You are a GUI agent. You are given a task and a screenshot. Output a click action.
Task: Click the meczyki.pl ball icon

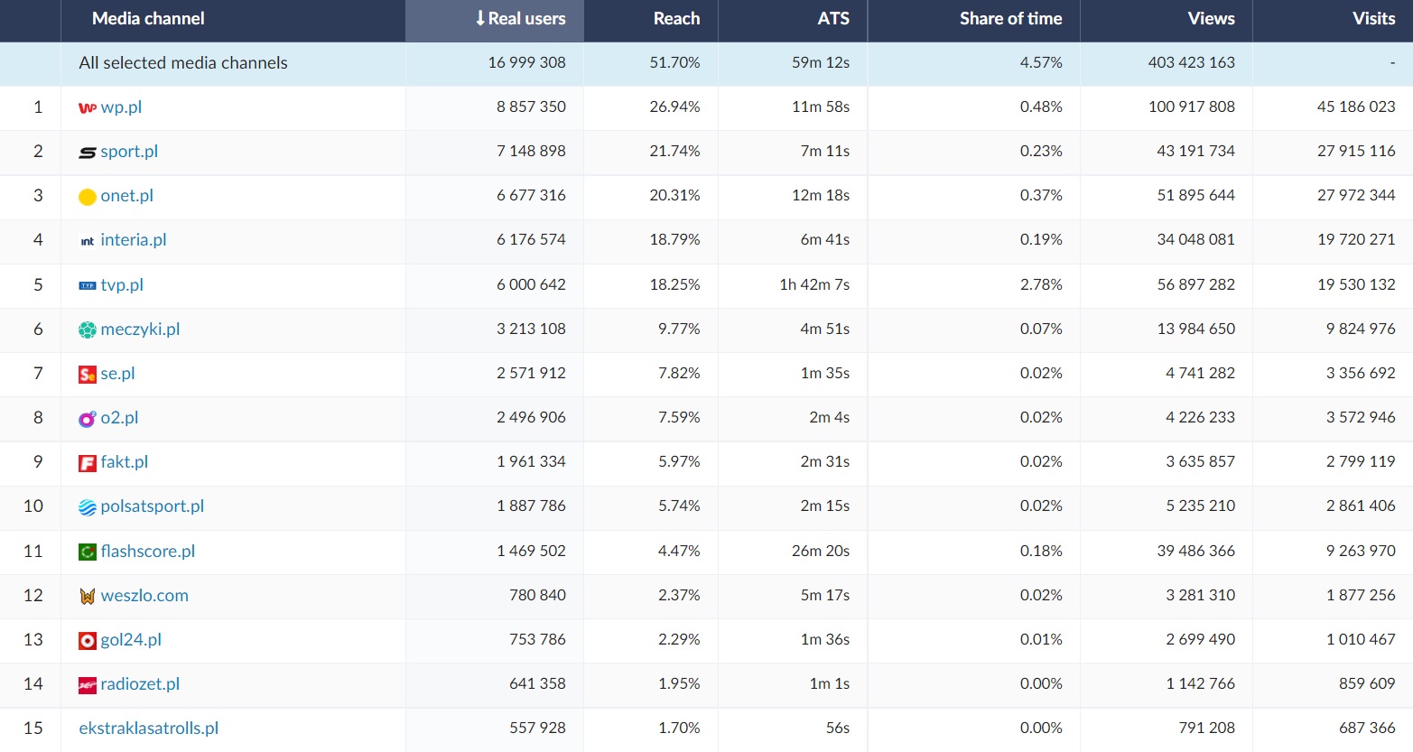pyautogui.click(x=87, y=330)
